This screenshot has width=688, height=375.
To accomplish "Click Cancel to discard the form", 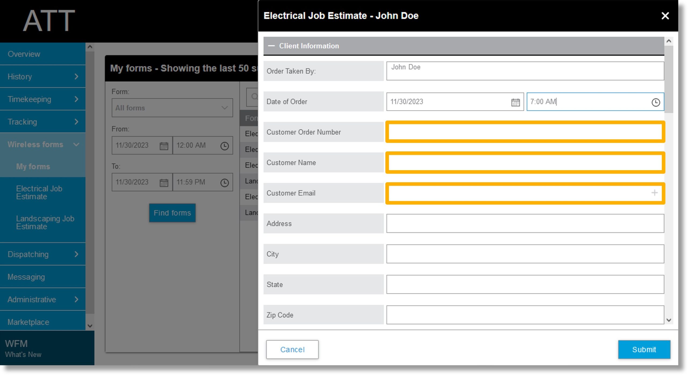I will coord(292,349).
